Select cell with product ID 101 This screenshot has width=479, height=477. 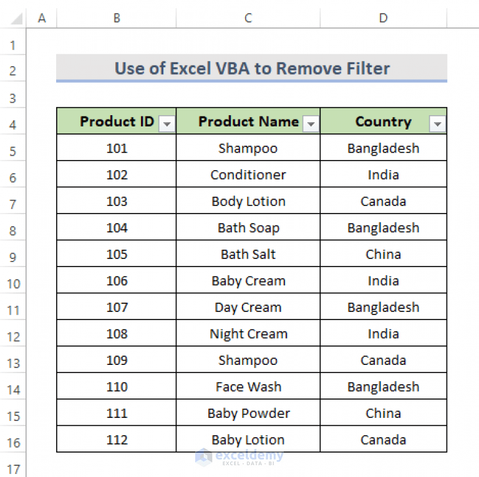(x=117, y=148)
